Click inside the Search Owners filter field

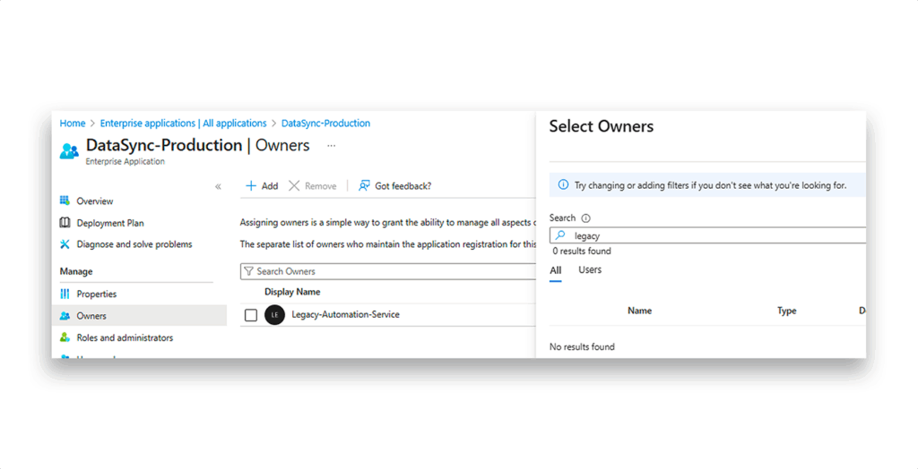point(387,271)
